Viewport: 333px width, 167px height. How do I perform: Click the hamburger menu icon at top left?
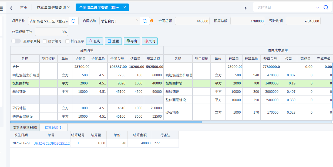click(1, 8)
